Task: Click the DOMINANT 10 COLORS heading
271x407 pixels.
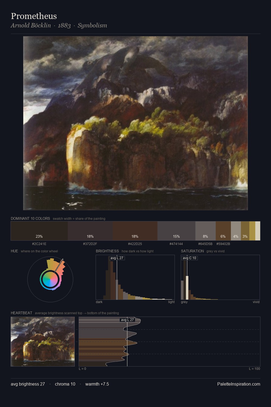Action: [x=30, y=218]
